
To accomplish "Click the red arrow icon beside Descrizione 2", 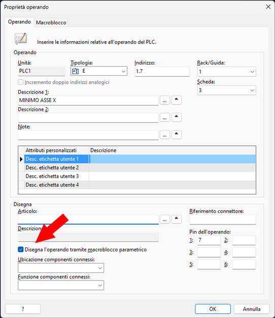I will 177,117.
